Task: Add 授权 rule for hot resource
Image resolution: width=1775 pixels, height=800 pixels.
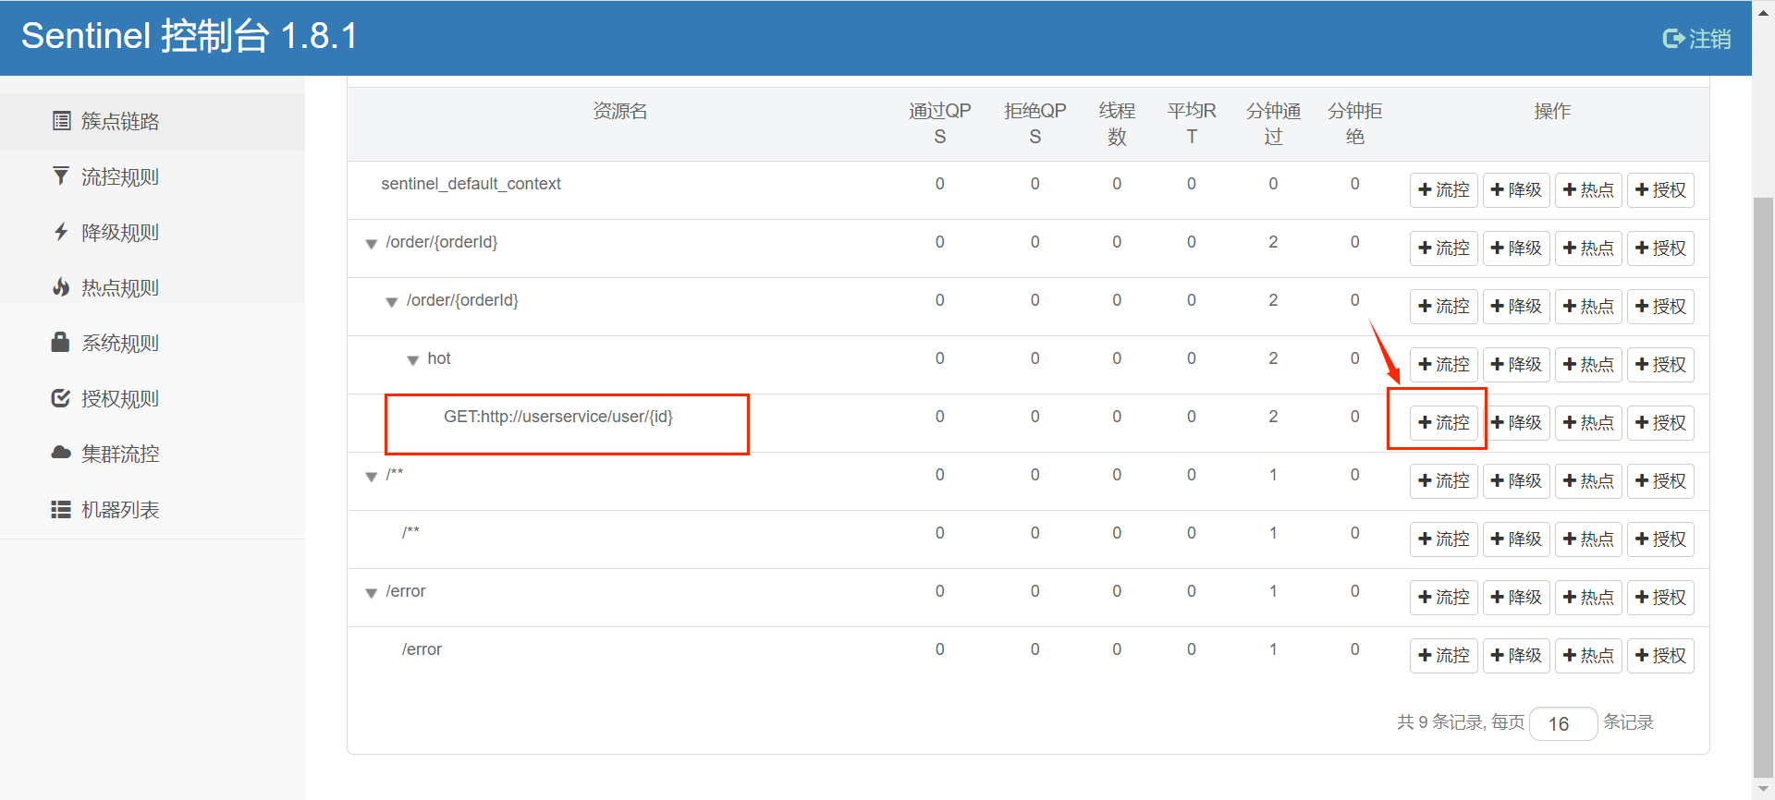Action: pos(1660,365)
